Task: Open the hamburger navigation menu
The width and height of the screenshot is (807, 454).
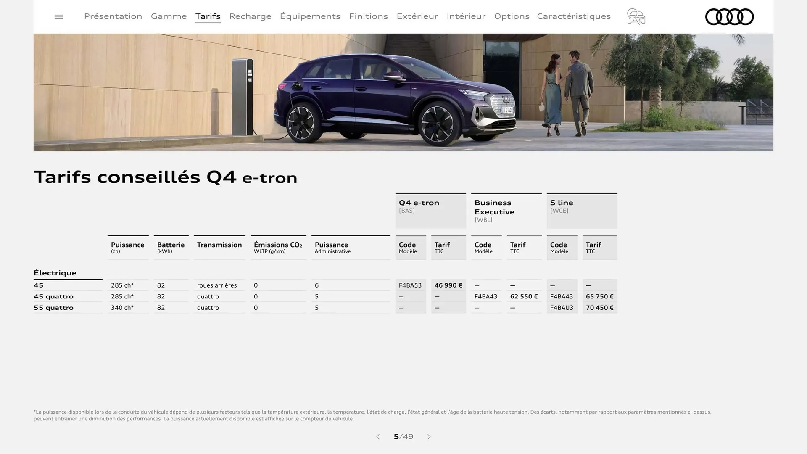Action: (x=58, y=16)
